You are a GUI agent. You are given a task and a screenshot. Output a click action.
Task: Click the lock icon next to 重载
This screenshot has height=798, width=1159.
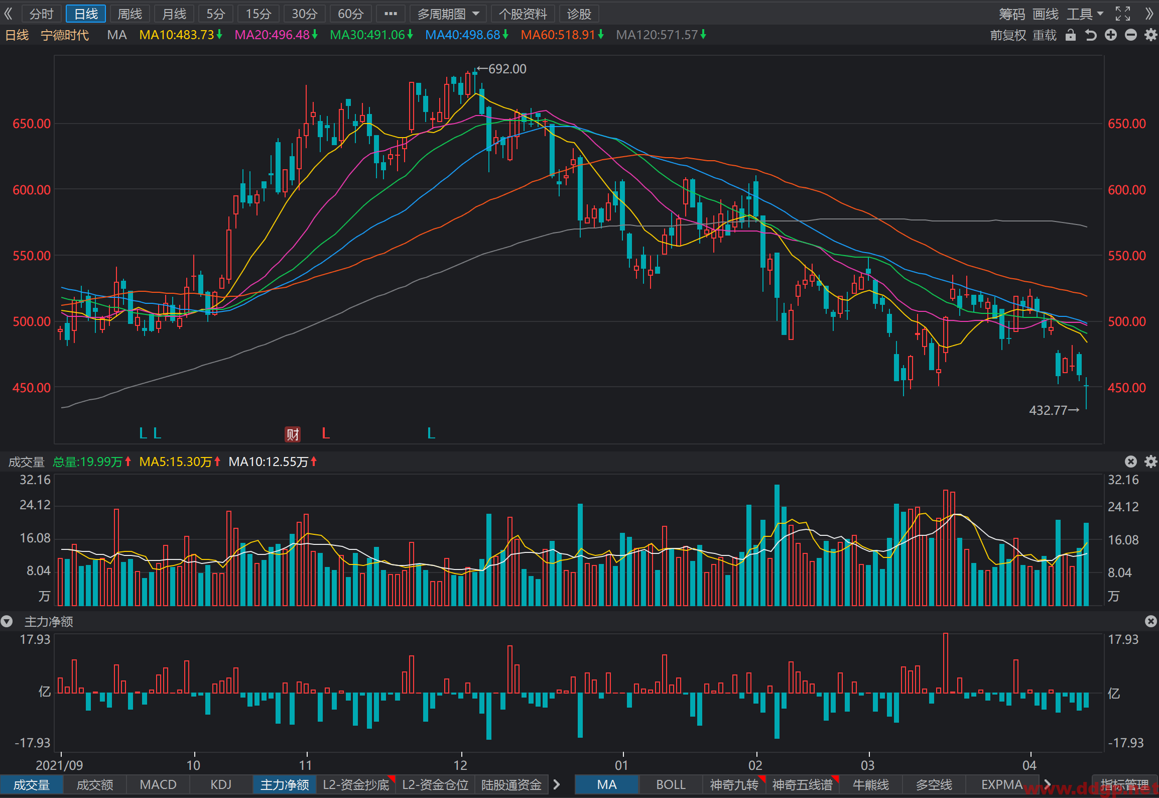tap(1070, 35)
